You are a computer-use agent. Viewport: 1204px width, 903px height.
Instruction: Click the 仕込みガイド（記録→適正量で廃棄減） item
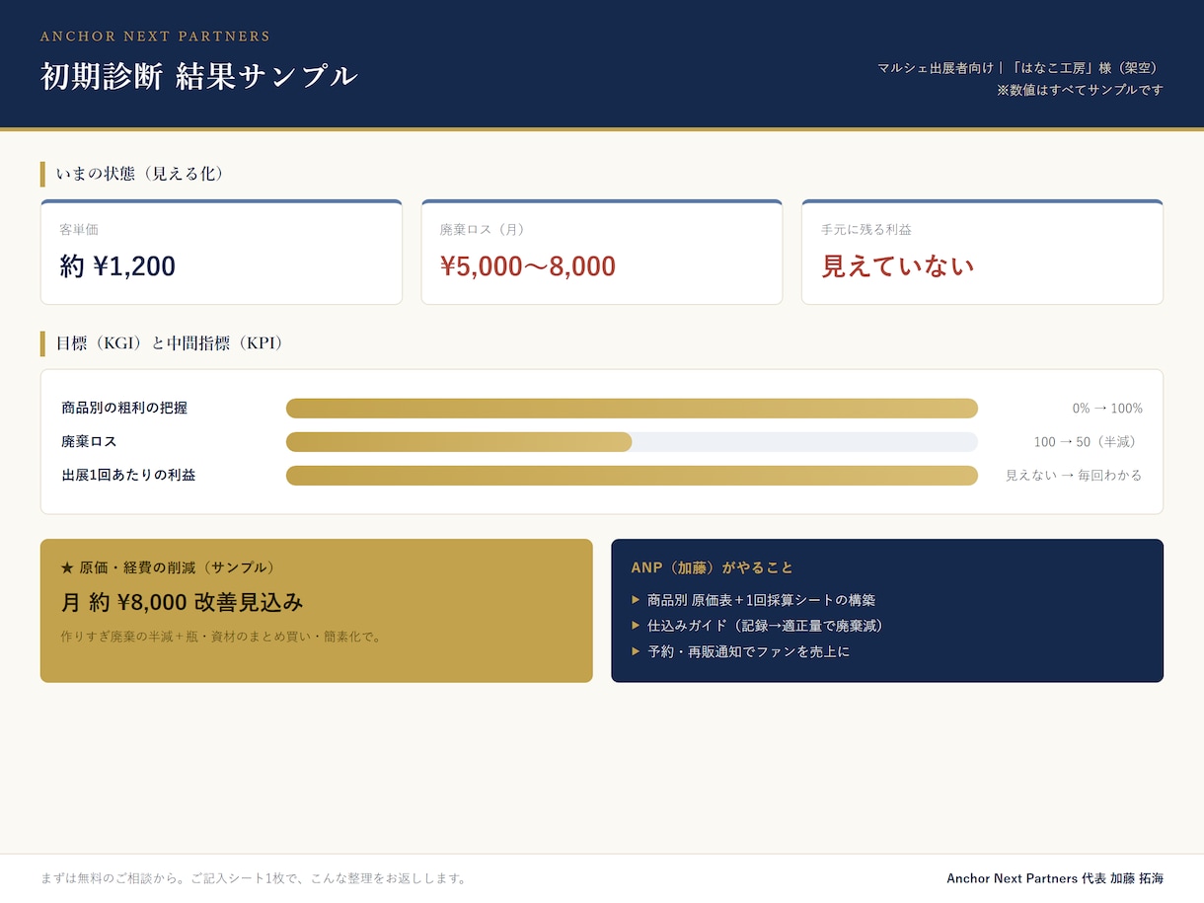[x=766, y=626]
